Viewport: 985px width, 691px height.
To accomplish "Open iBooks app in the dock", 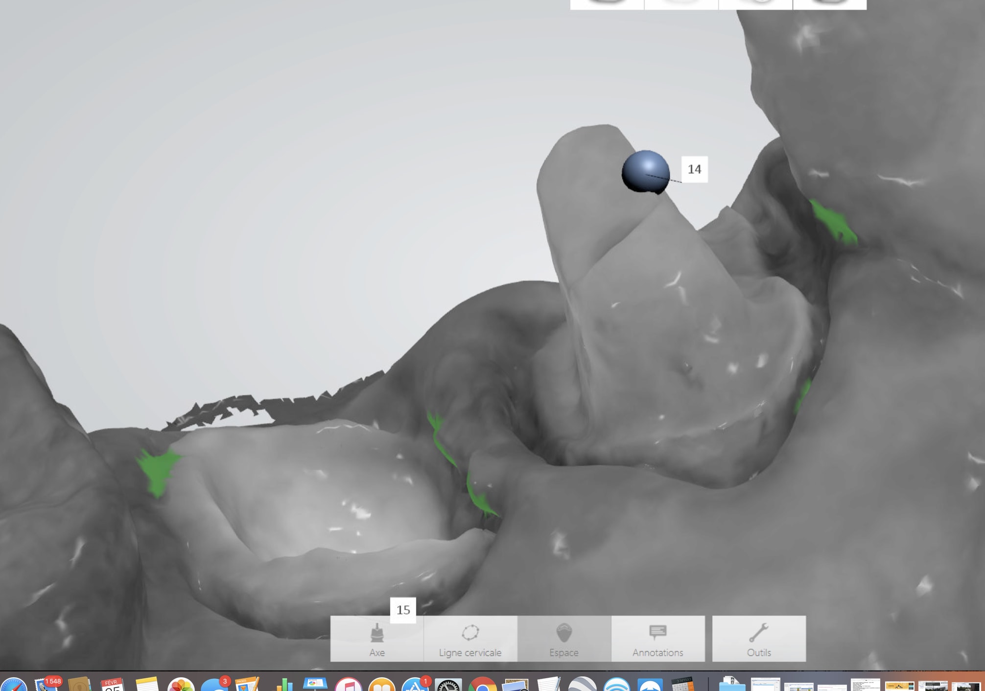I will pos(381,685).
